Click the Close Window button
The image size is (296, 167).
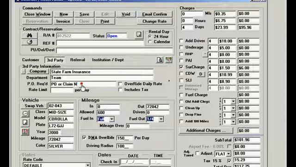pos(37,14)
